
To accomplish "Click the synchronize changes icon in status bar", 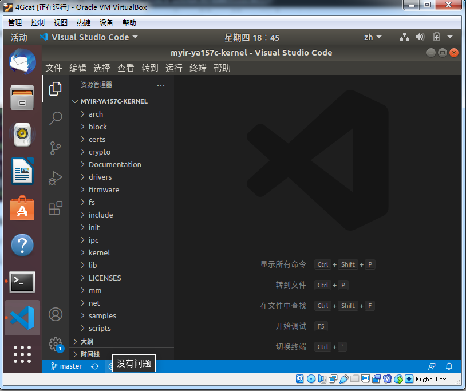I will pos(95,366).
